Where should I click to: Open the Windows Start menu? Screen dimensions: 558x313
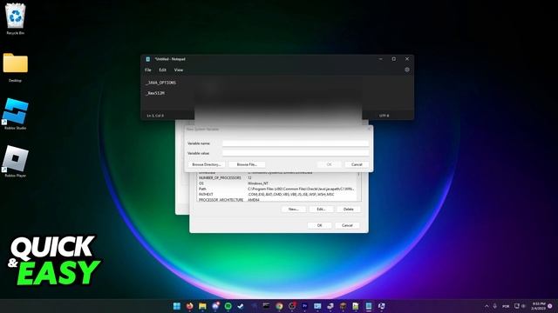(x=177, y=306)
